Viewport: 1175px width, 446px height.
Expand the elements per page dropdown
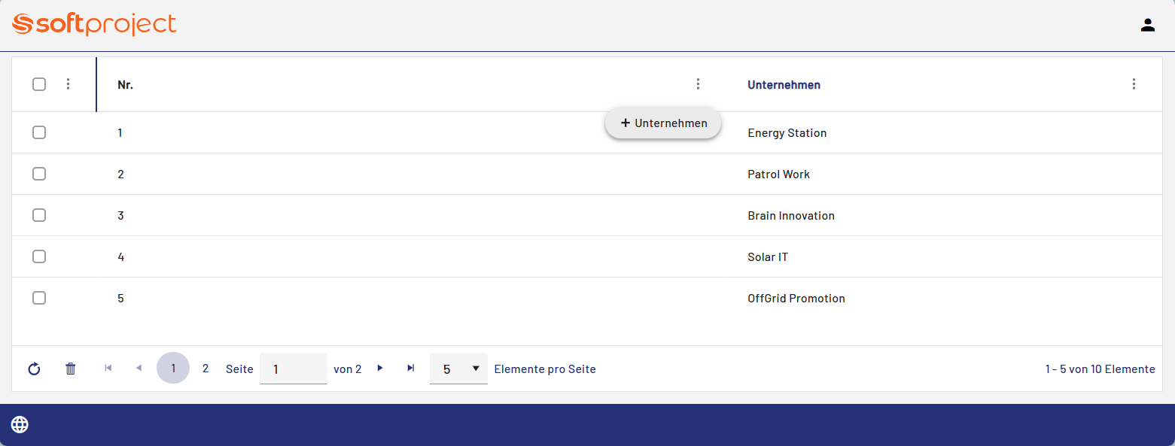coord(458,369)
